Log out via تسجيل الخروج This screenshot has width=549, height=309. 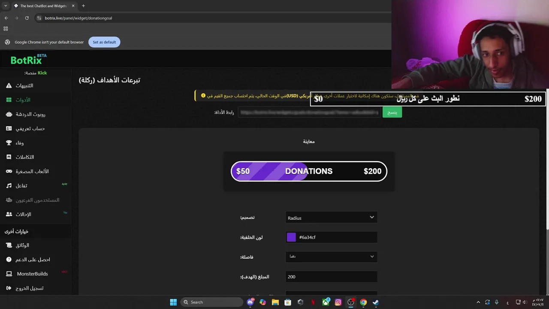pos(36,288)
